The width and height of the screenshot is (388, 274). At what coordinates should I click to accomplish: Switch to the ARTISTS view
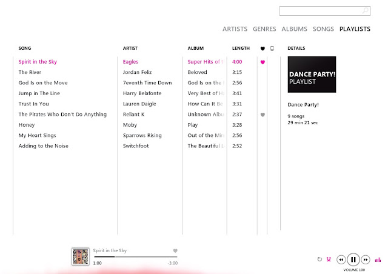point(235,29)
